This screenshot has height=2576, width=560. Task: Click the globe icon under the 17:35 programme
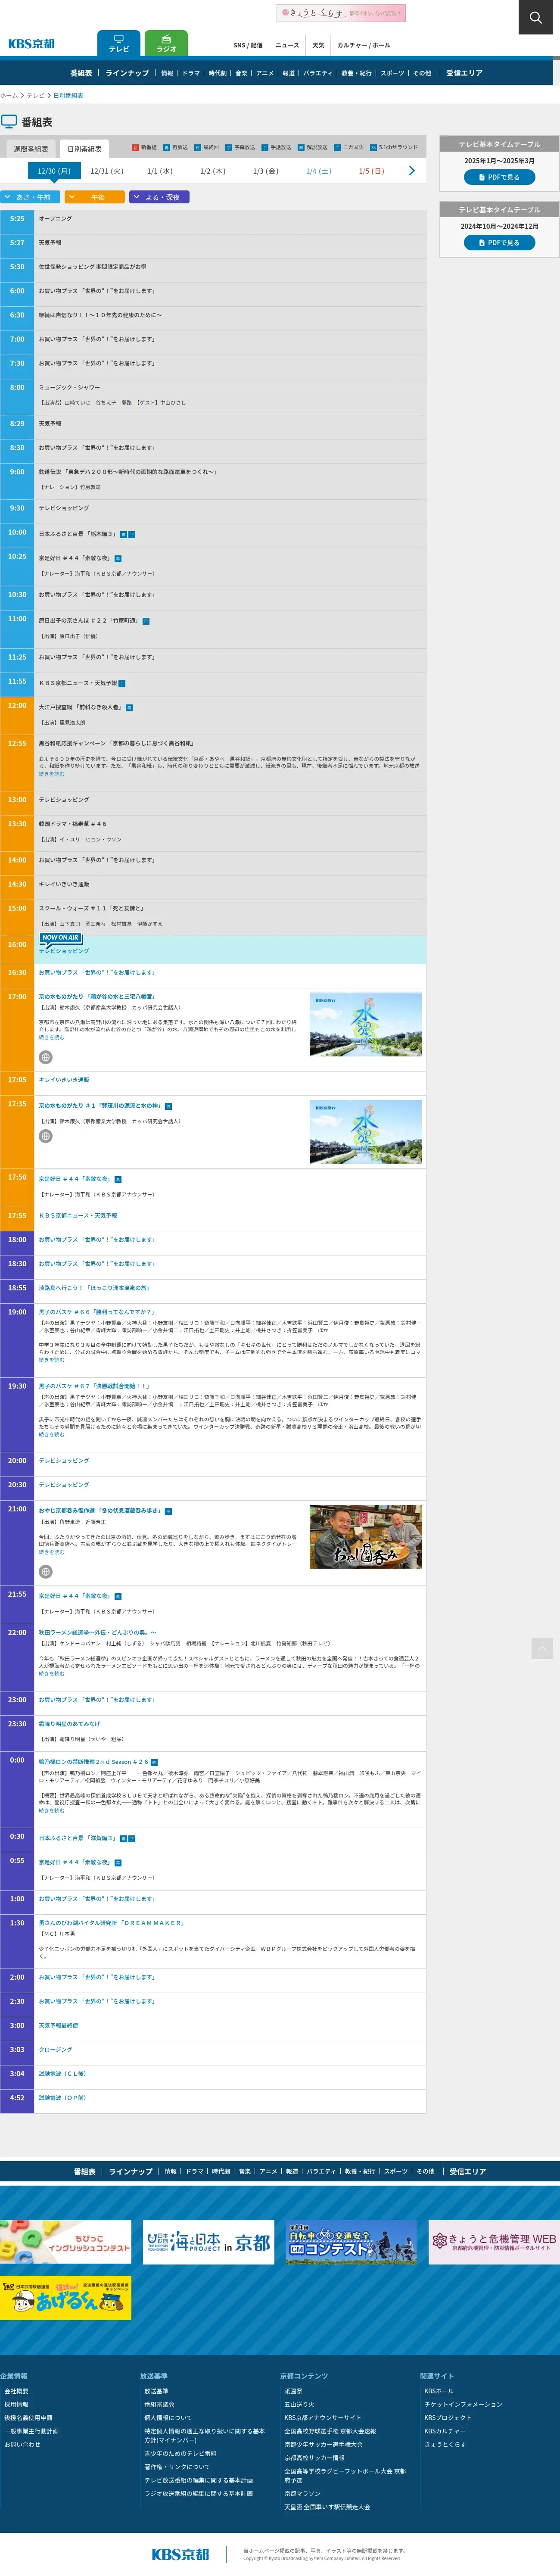[x=46, y=1136]
